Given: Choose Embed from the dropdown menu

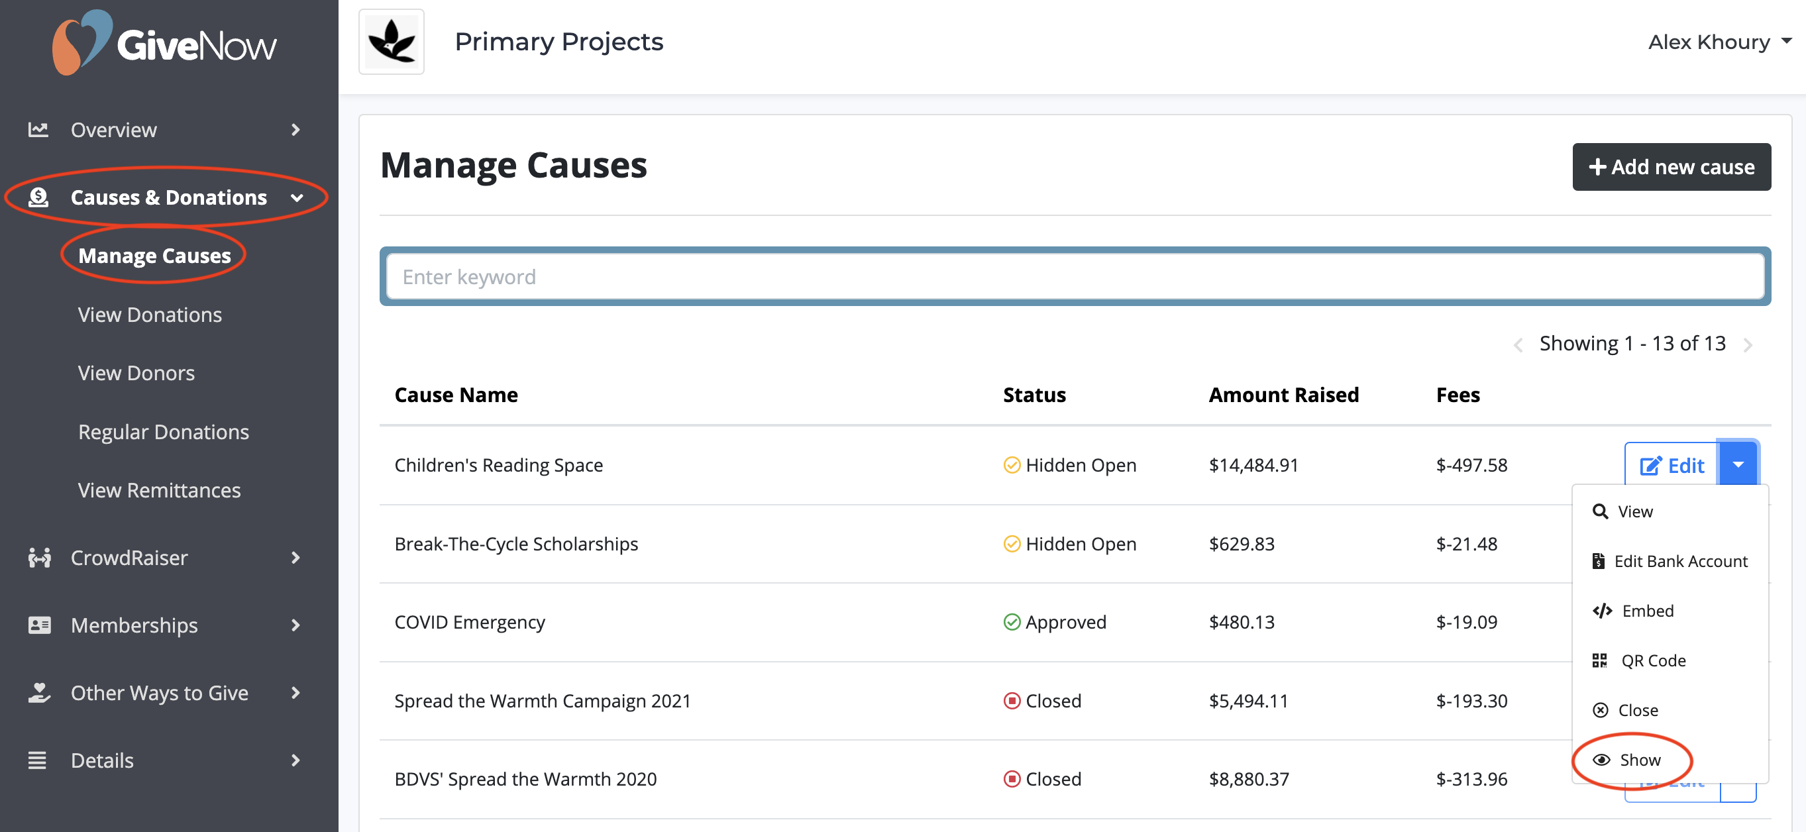Looking at the screenshot, I should 1633,611.
